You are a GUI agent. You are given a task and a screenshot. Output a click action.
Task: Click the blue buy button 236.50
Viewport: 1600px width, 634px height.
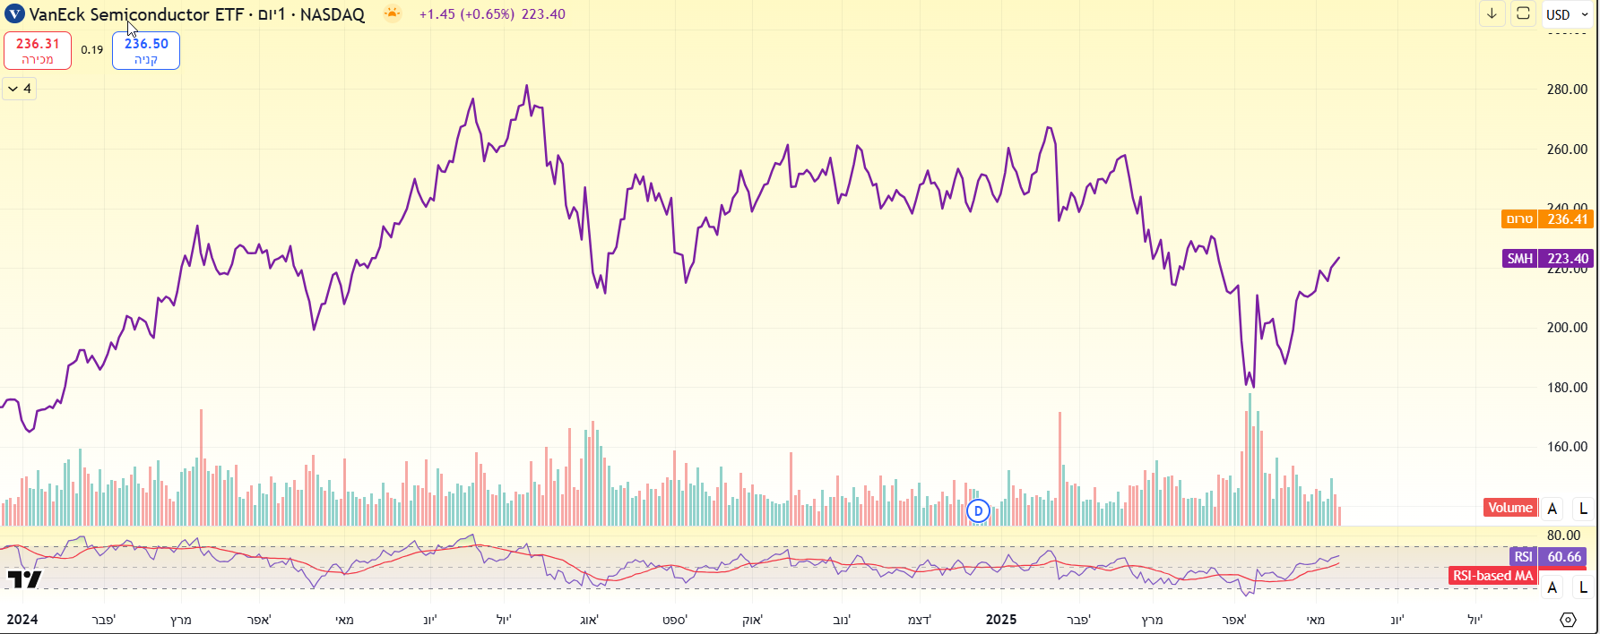click(x=146, y=50)
